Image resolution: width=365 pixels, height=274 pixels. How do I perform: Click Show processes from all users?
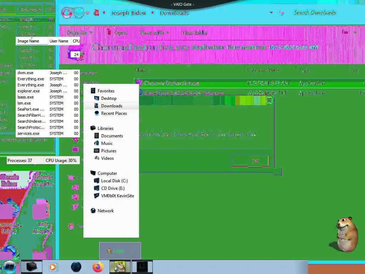tap(23, 140)
